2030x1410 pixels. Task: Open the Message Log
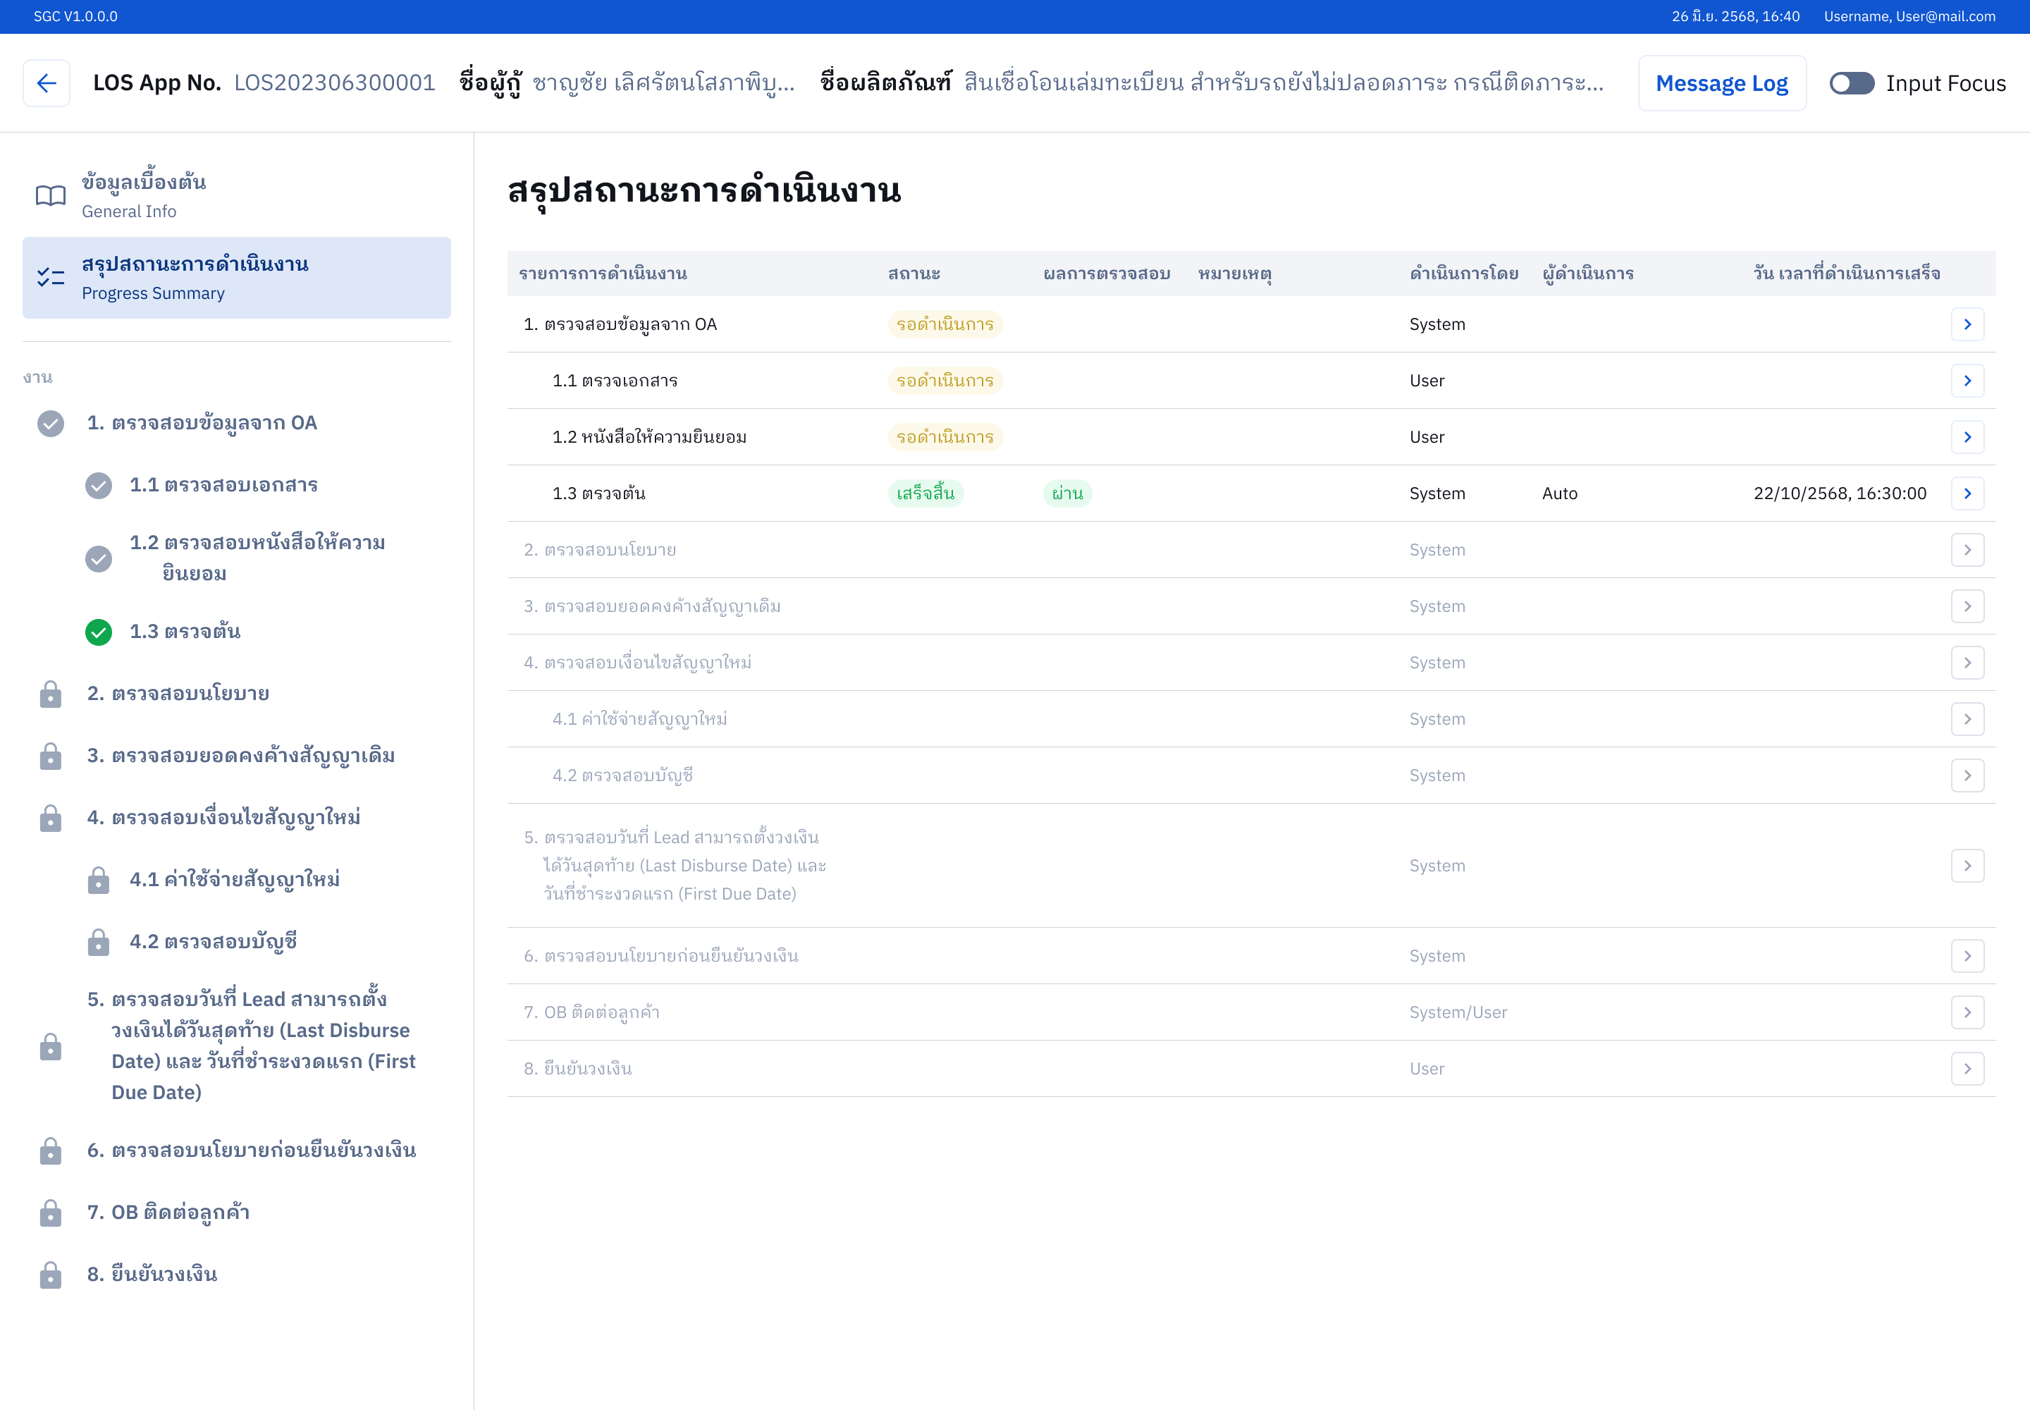pyautogui.click(x=1721, y=83)
